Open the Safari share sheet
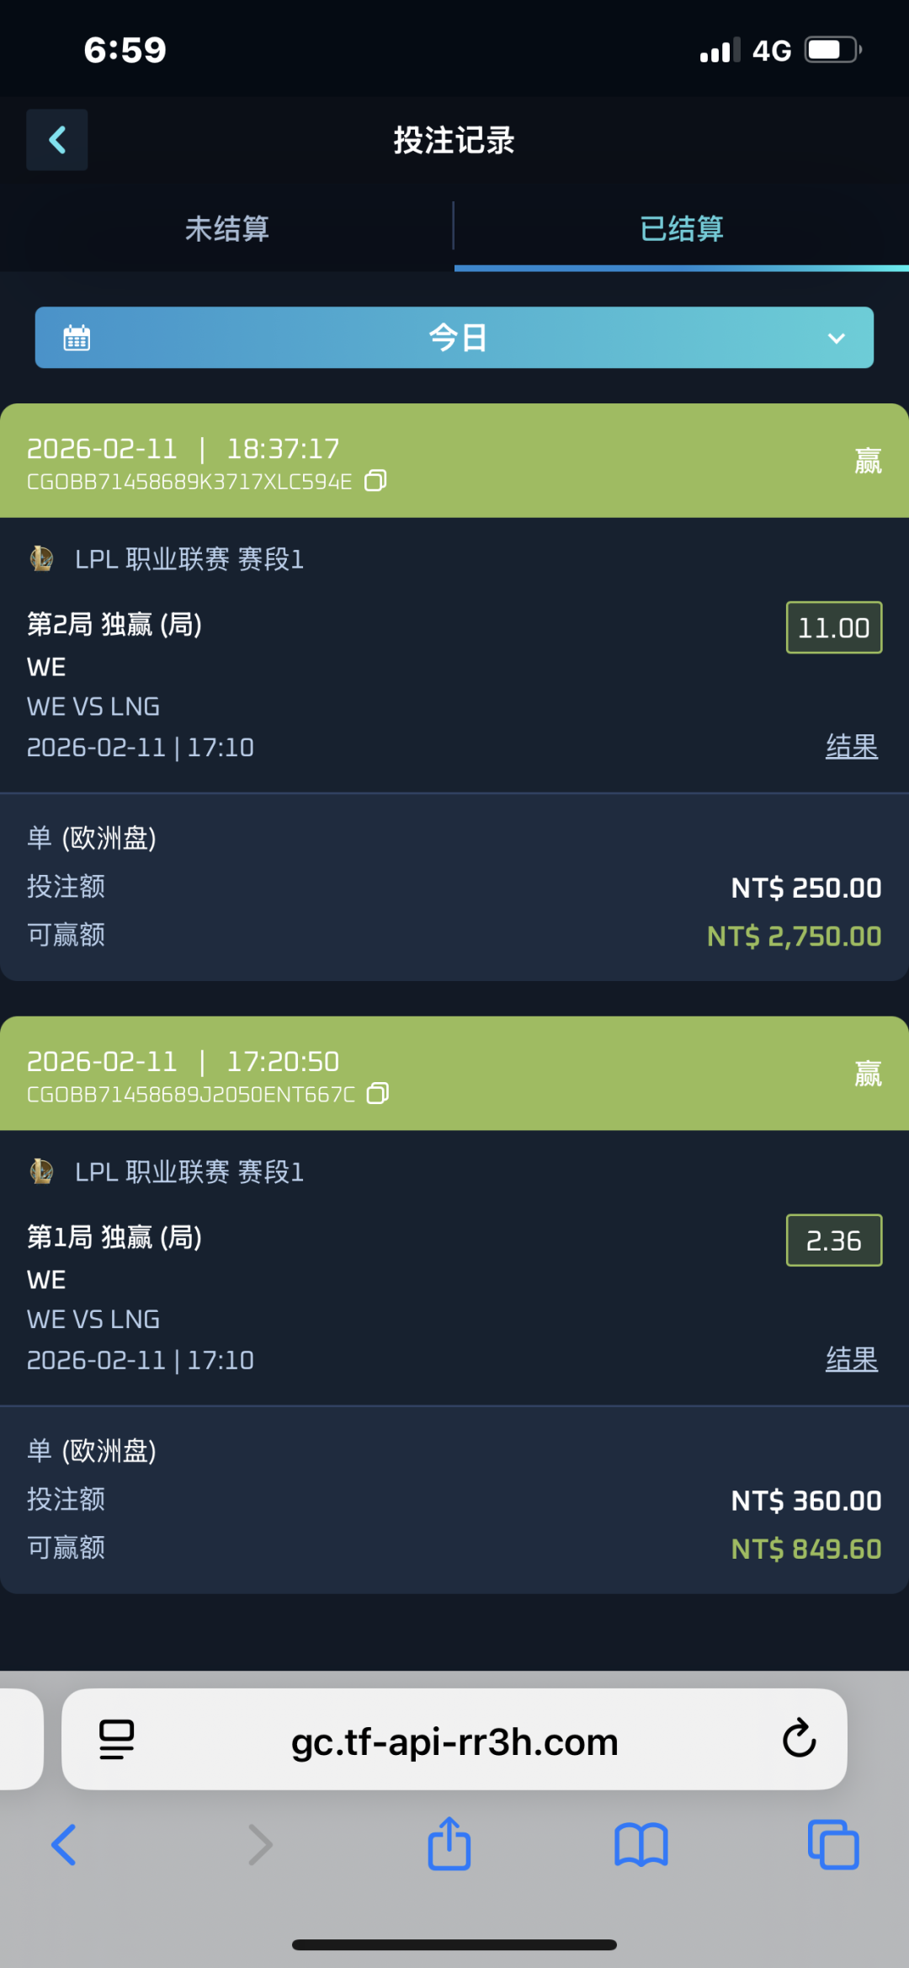Image resolution: width=909 pixels, height=1968 pixels. tap(449, 1844)
